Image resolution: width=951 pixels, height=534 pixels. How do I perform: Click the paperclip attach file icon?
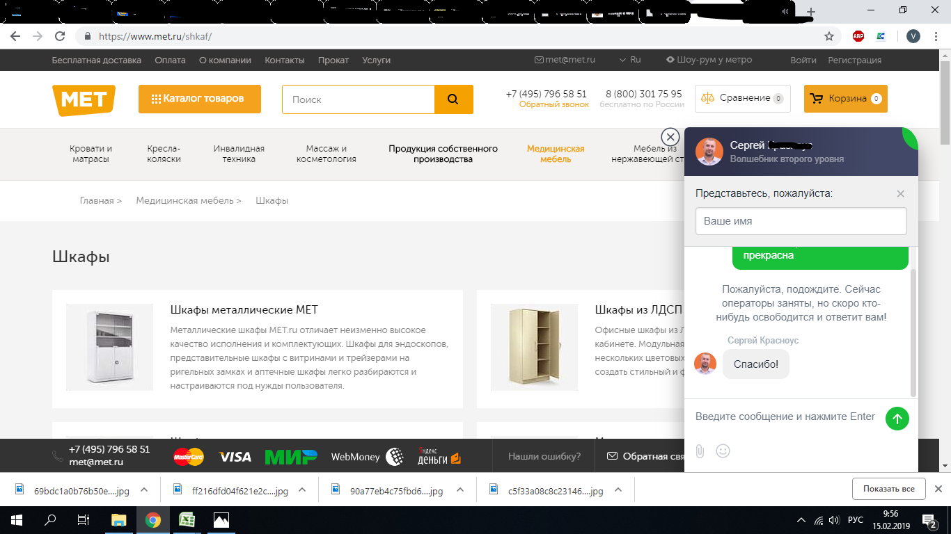pyautogui.click(x=700, y=451)
